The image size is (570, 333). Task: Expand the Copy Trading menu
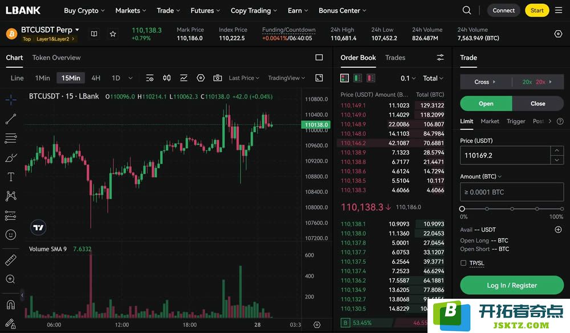pyautogui.click(x=254, y=10)
